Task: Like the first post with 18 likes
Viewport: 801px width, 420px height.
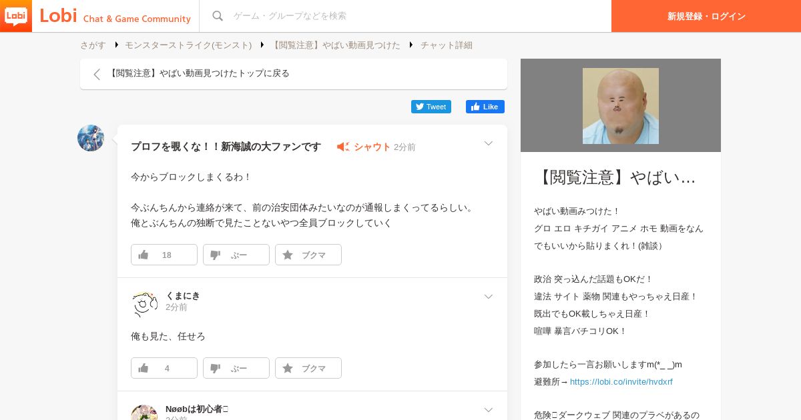Action: pos(164,255)
